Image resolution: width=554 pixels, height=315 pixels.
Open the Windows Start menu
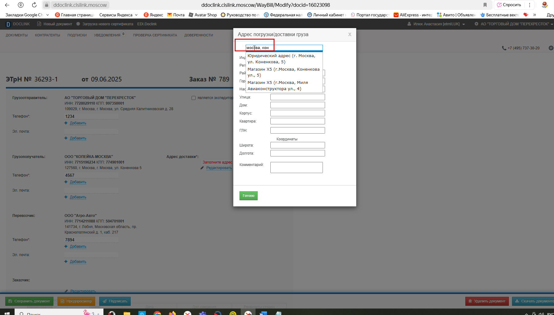pyautogui.click(x=7, y=313)
